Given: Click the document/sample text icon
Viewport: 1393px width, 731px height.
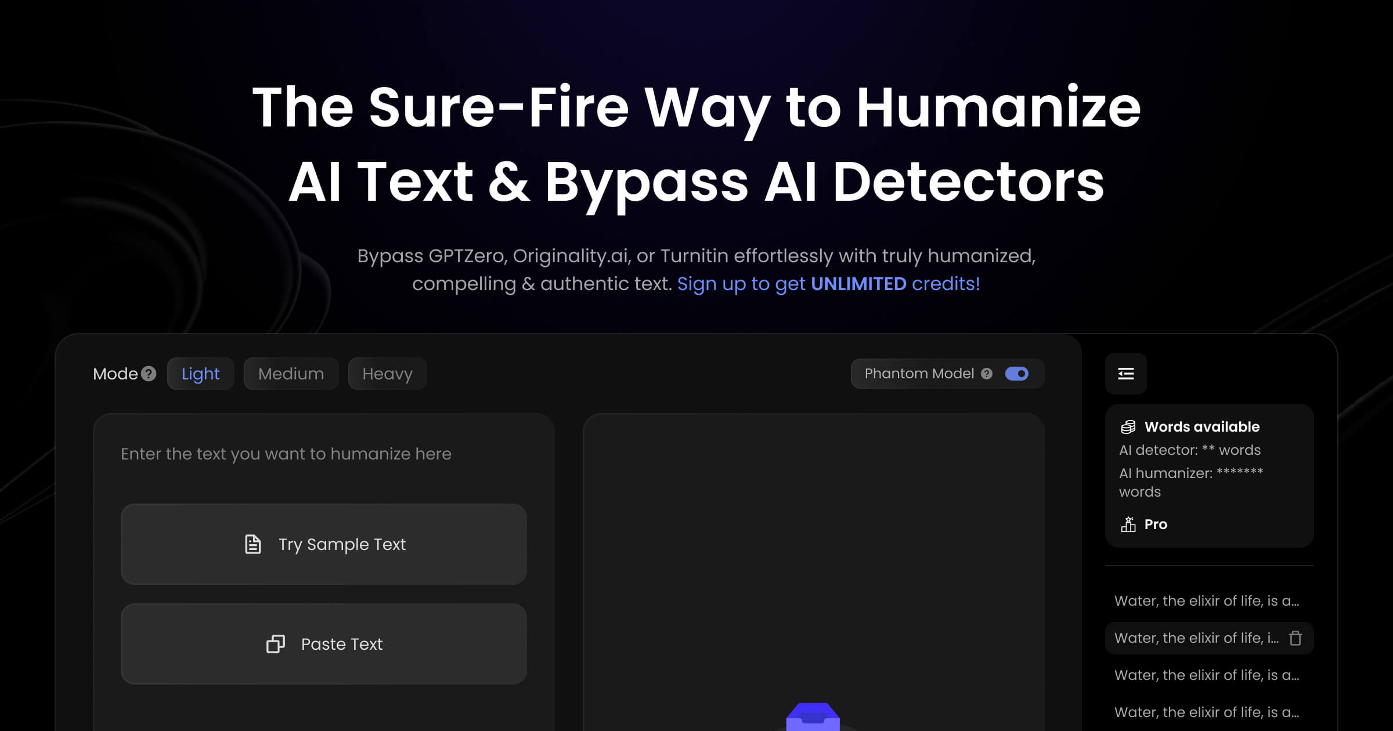Looking at the screenshot, I should click(x=254, y=544).
